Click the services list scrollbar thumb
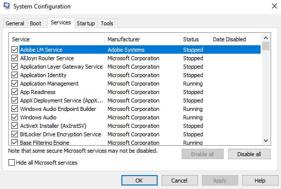The width and height of the screenshot is (281, 189). 266,46
